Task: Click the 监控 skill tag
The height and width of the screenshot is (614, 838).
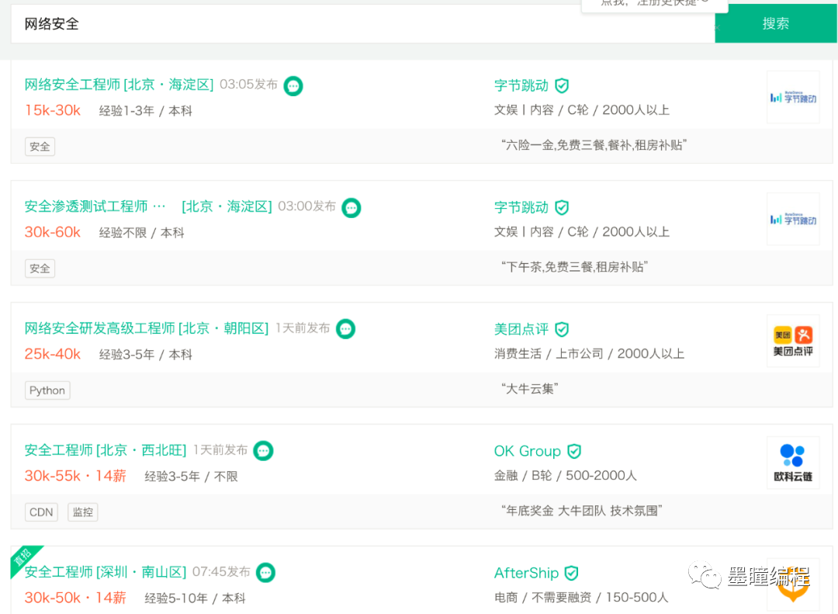Action: pos(83,512)
